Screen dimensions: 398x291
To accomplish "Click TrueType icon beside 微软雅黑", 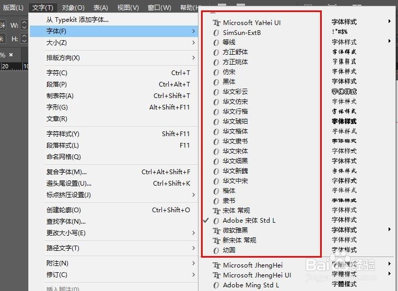I will (x=216, y=231).
